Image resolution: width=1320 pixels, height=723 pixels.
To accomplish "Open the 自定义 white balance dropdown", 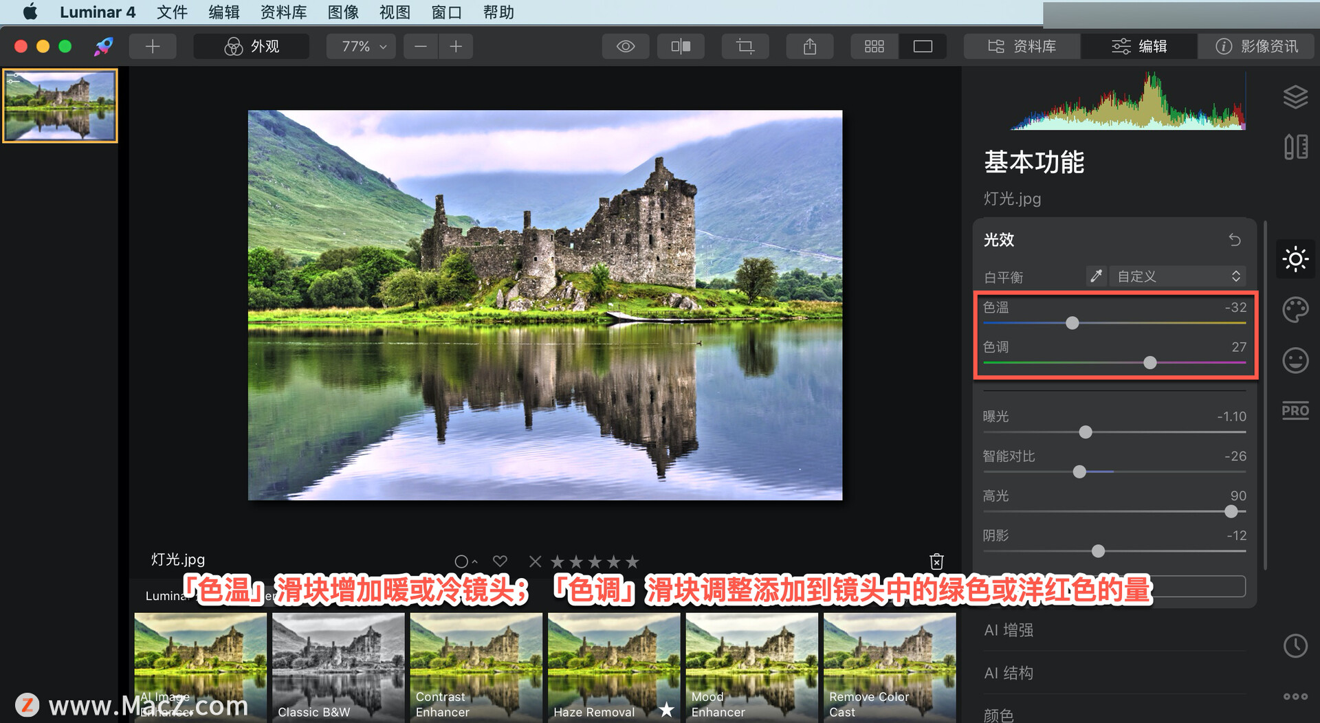I will (x=1177, y=276).
